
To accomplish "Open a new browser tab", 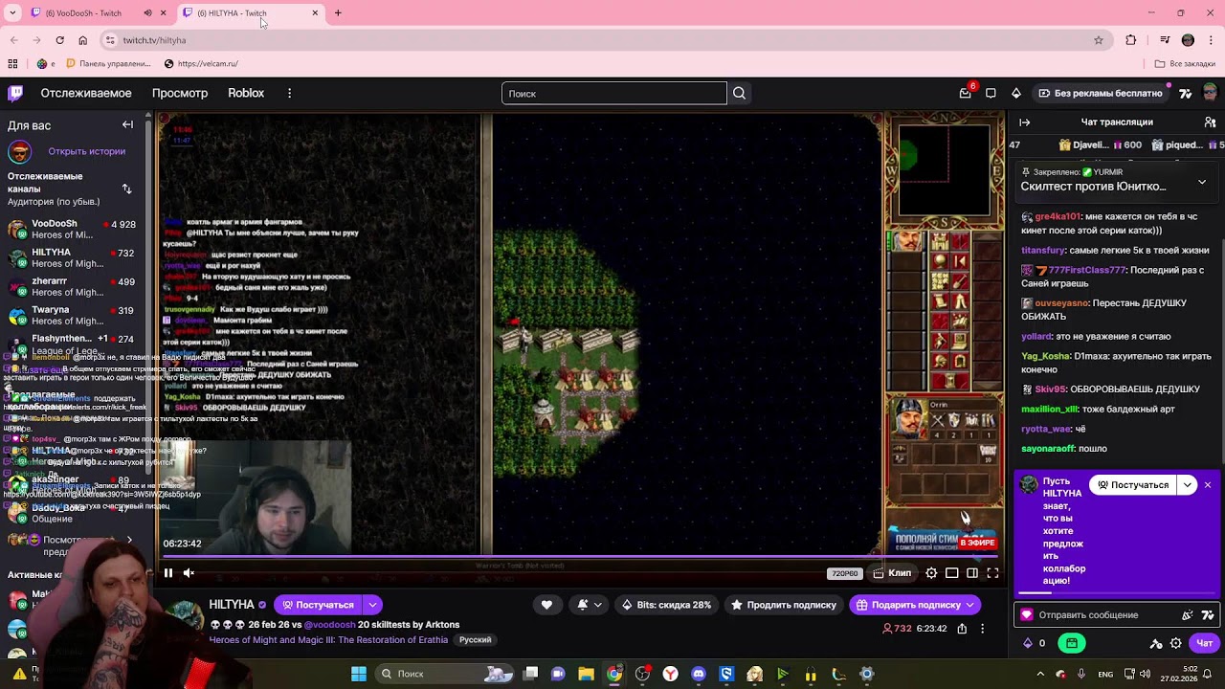I will point(338,13).
